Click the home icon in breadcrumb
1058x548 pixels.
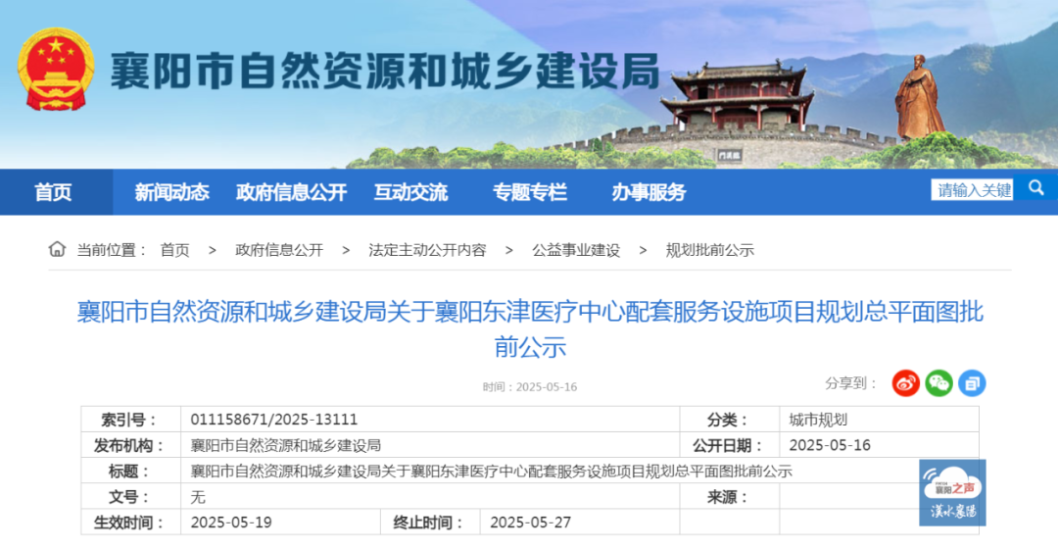click(58, 249)
